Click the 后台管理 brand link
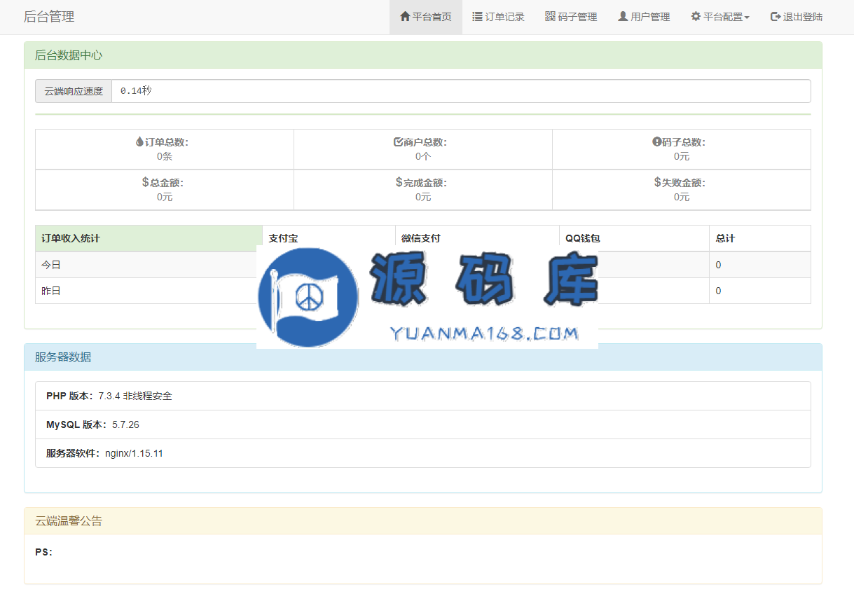854x594 pixels. pos(49,17)
